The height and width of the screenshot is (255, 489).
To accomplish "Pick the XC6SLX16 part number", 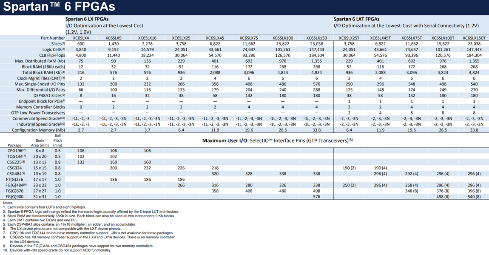I will coord(147,38).
